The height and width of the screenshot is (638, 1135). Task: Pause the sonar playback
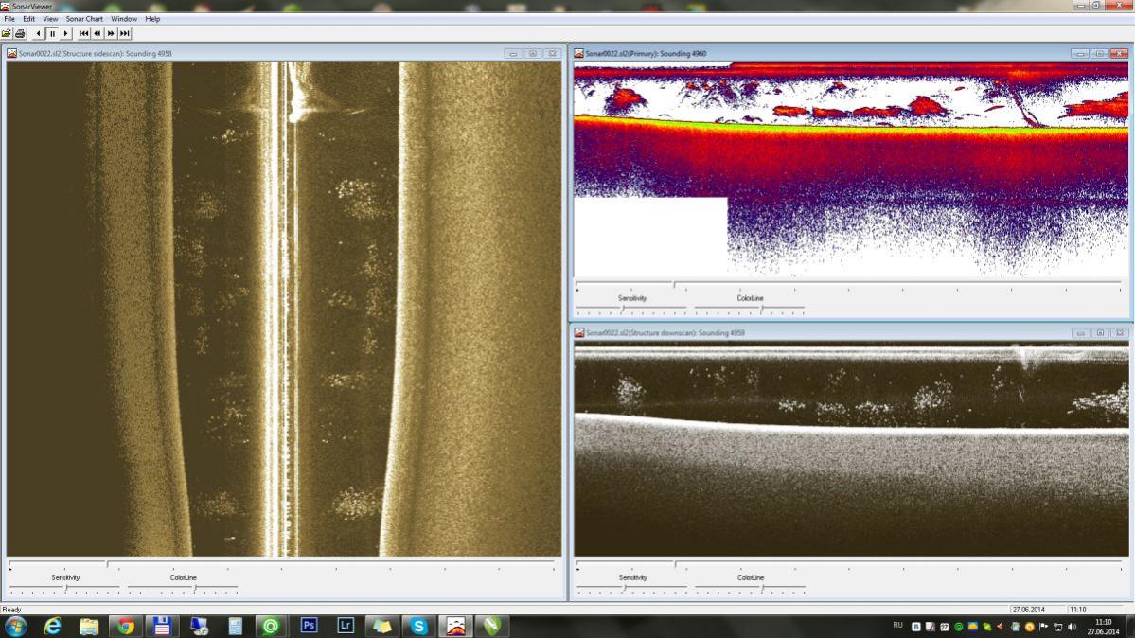pos(53,33)
